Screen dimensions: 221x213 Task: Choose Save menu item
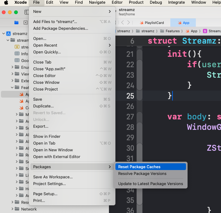click(72, 99)
